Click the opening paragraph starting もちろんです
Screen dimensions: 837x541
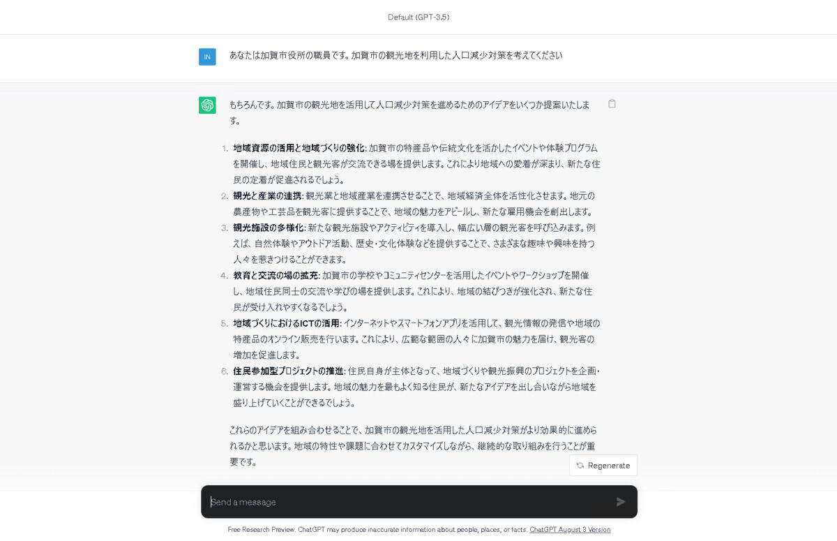pos(409,112)
